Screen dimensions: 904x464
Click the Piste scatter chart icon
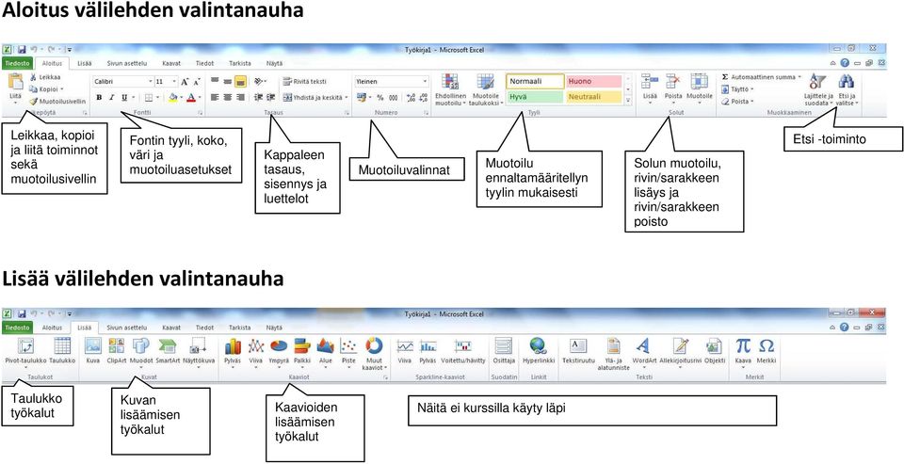pyautogui.click(x=348, y=345)
